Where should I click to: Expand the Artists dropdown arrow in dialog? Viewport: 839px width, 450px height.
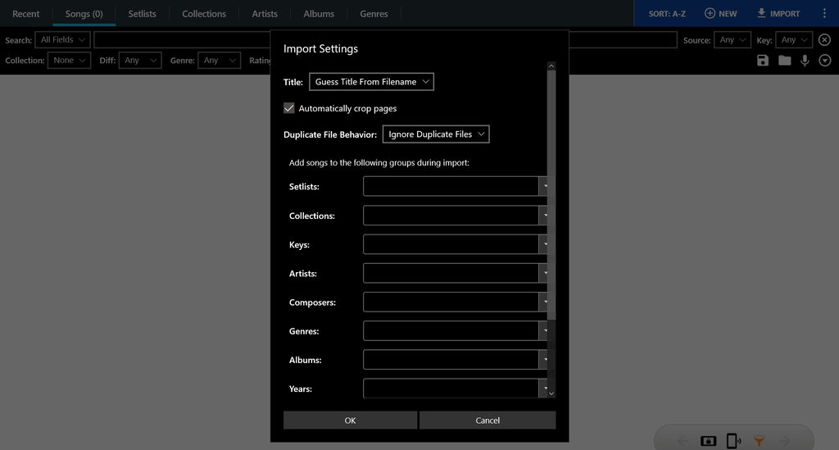[x=545, y=273]
